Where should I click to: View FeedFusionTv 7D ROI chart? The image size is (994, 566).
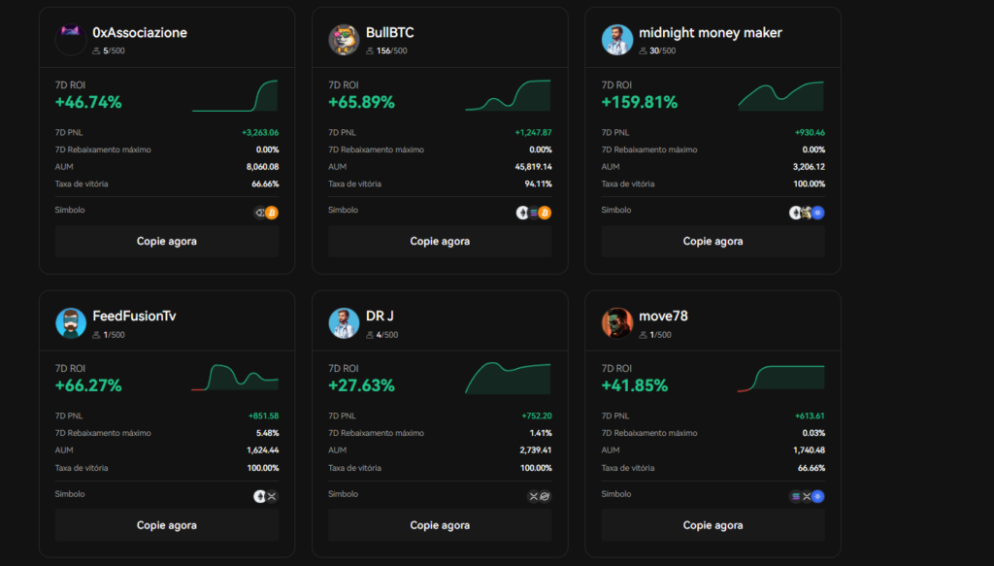click(x=235, y=378)
